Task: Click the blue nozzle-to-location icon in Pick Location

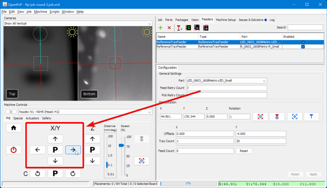Action: point(311,116)
